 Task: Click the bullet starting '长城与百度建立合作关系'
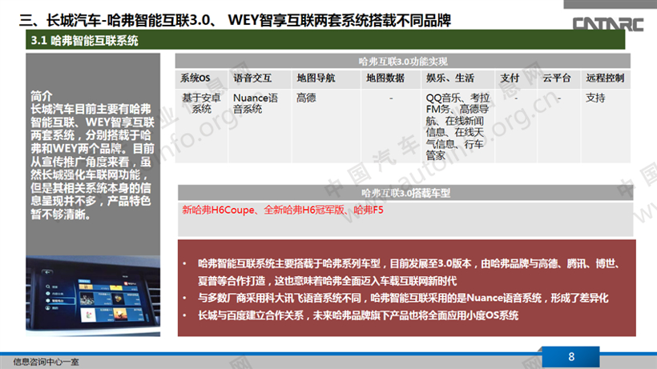click(x=358, y=315)
